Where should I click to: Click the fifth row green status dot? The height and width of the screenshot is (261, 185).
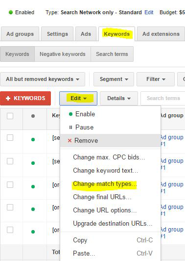point(33,232)
